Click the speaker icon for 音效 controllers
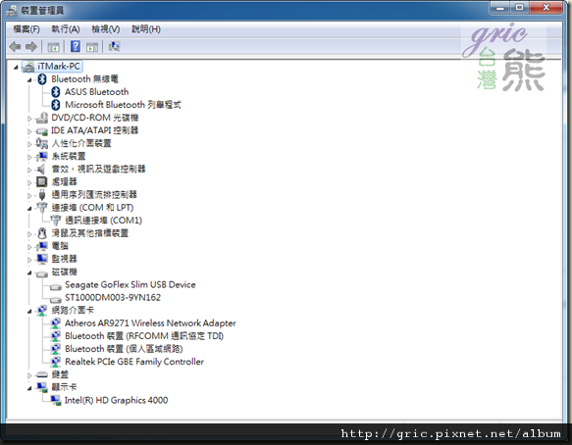Image resolution: width=572 pixels, height=445 pixels. point(41,170)
